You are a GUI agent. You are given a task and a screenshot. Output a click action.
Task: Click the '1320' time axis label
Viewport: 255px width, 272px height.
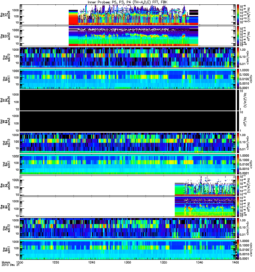click(x=164, y=262)
